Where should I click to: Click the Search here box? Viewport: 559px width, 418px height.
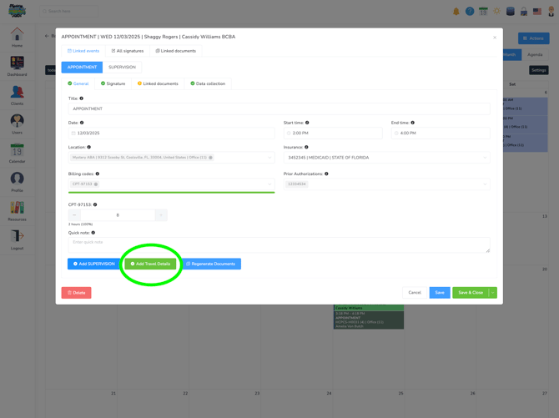(x=68, y=12)
